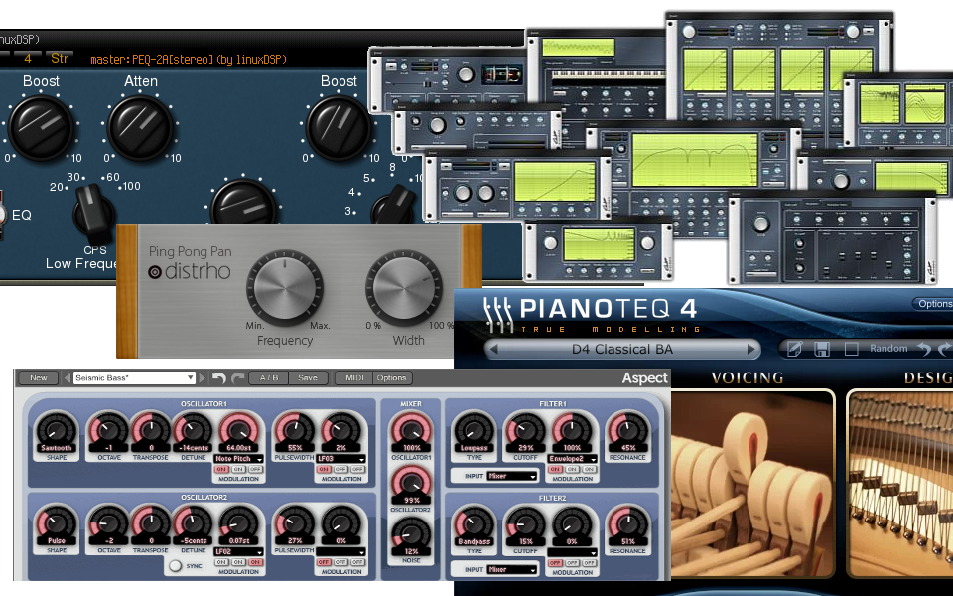Click the piano hammers image under VOICING

(x=753, y=484)
